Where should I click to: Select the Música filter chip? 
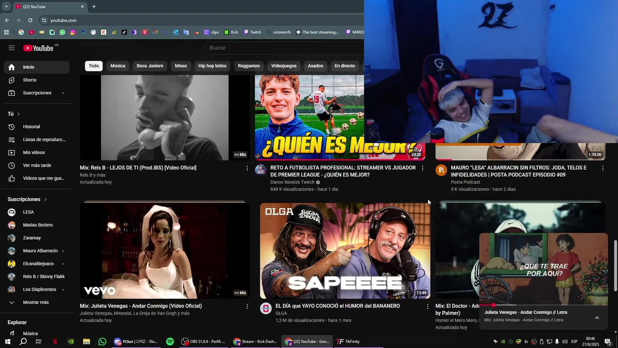pyautogui.click(x=118, y=66)
